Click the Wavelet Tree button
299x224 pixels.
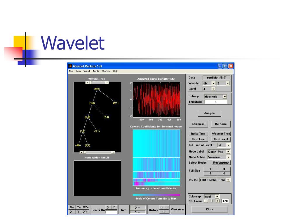click(221, 134)
